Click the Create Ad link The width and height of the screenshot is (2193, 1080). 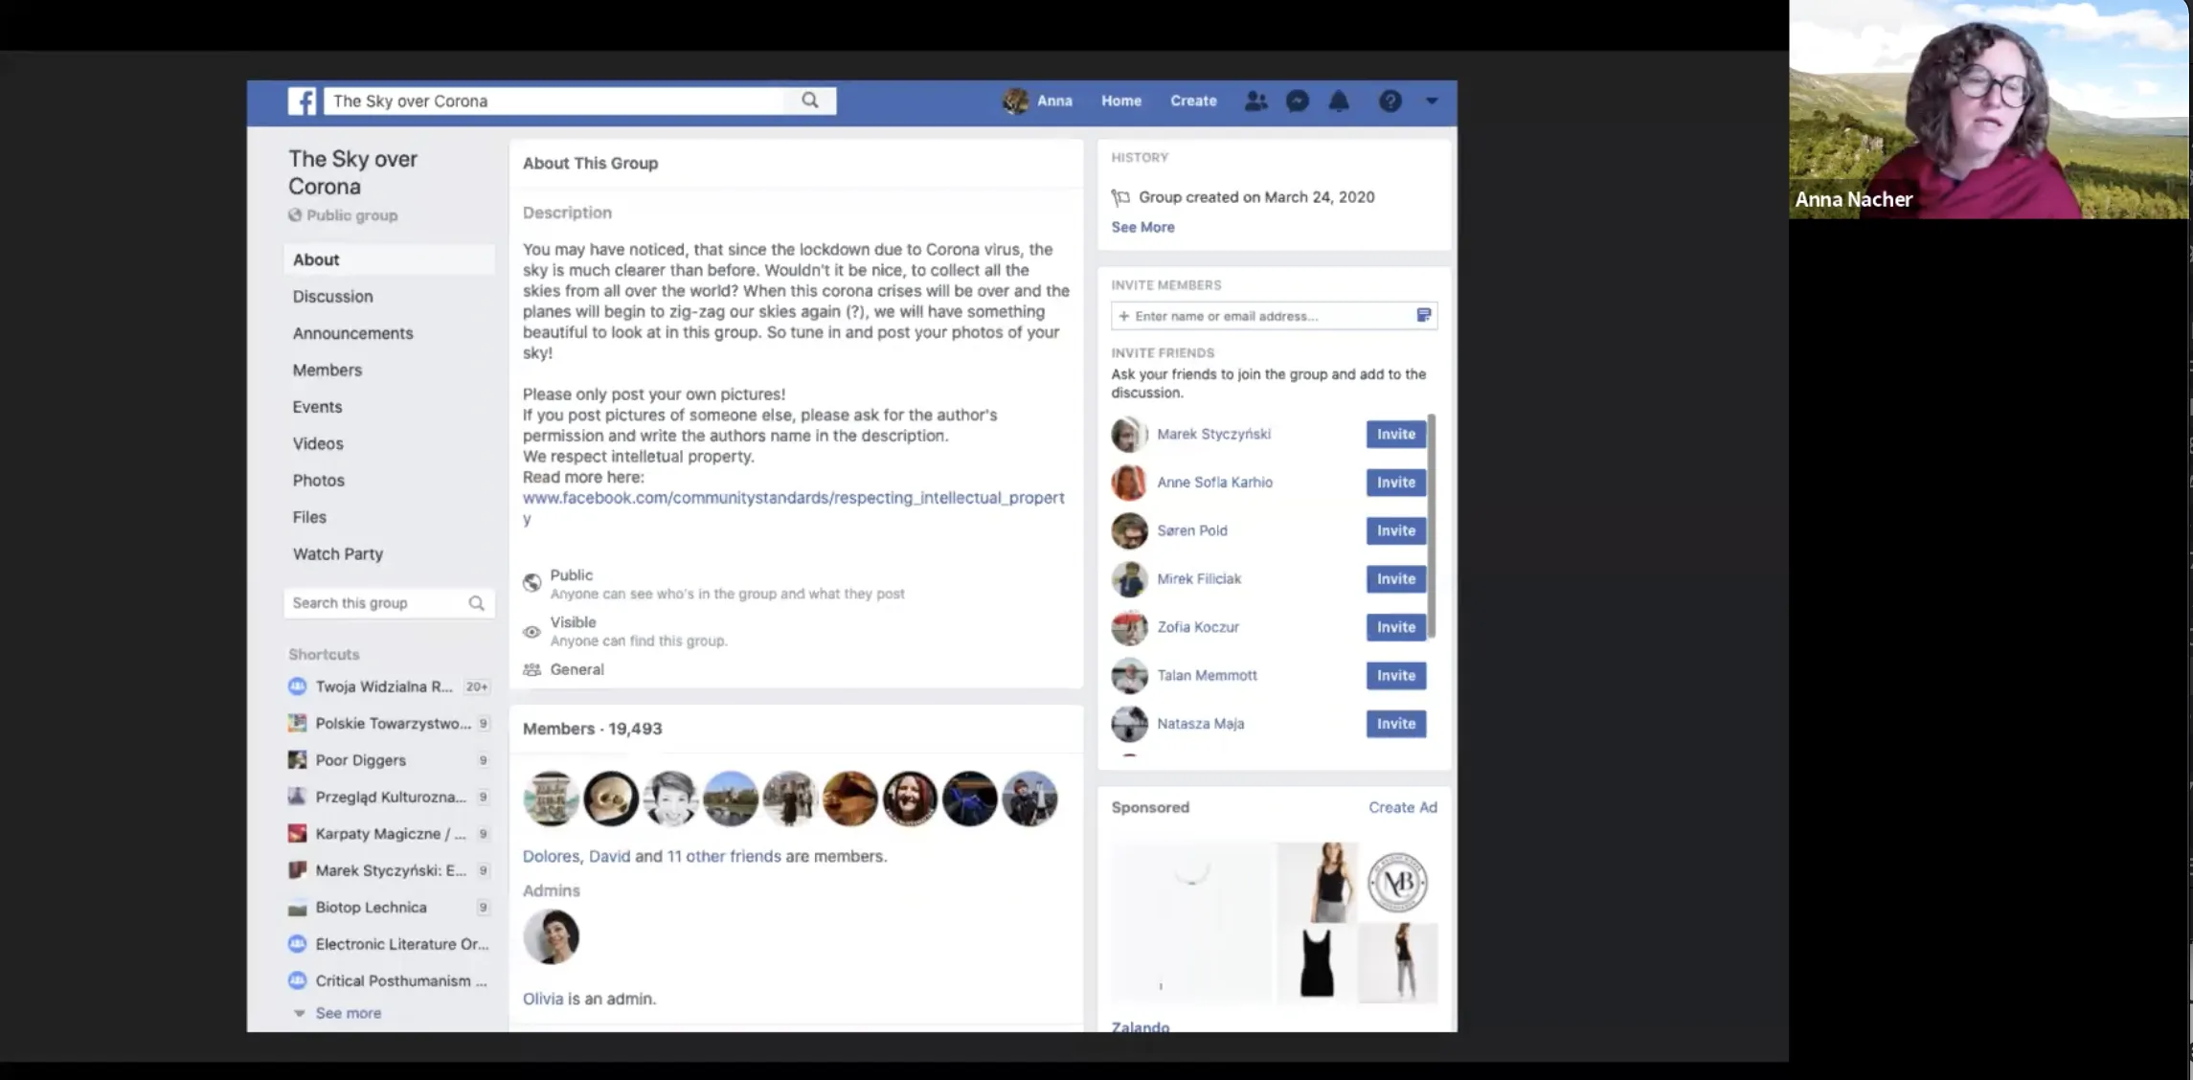1402,807
